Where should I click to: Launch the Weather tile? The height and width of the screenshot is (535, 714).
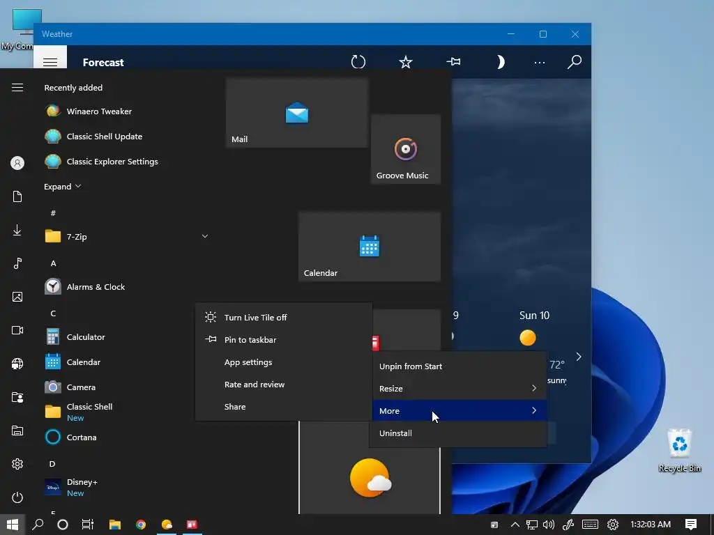[370, 478]
